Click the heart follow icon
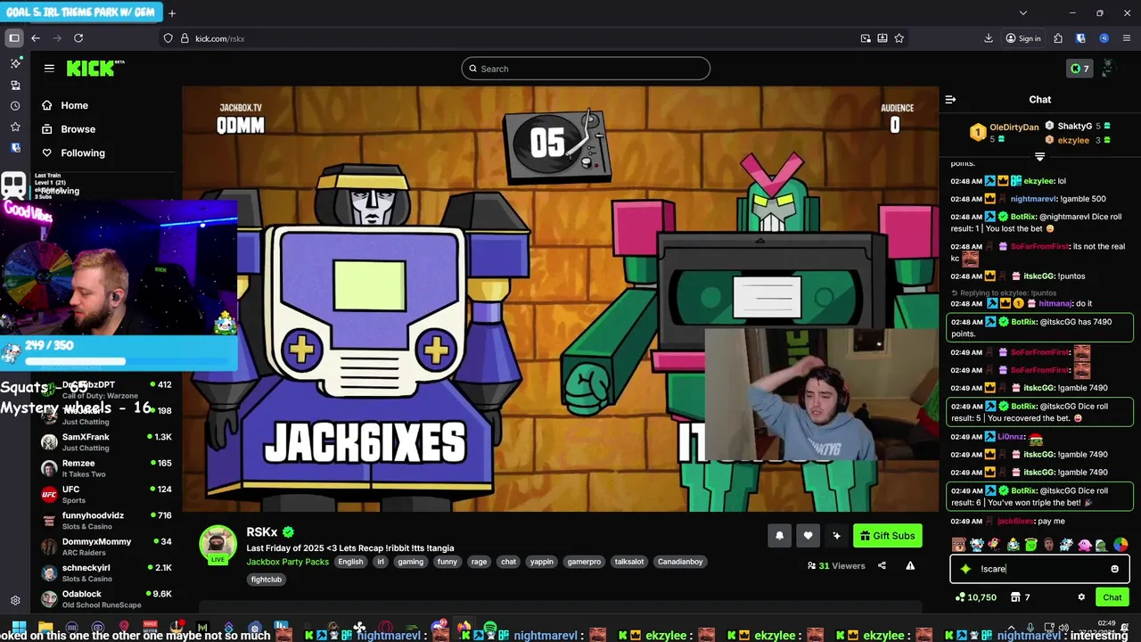1141x642 pixels. (808, 536)
